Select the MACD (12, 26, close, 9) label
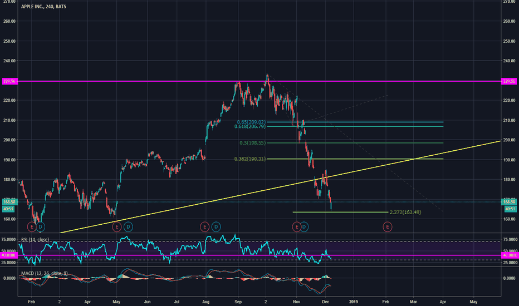The height and width of the screenshot is (306, 519). tap(45, 273)
